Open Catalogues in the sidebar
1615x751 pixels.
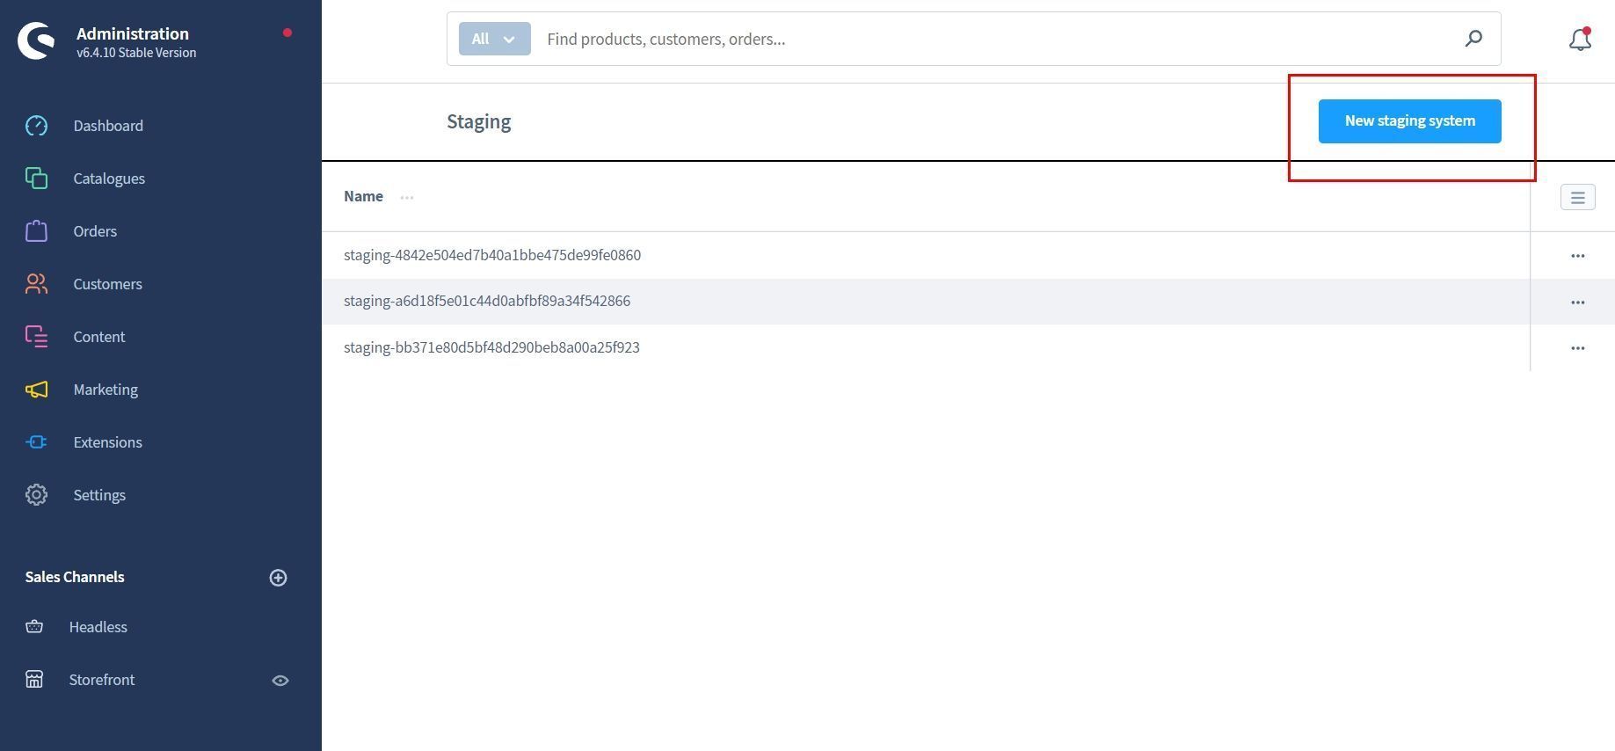[x=109, y=179]
